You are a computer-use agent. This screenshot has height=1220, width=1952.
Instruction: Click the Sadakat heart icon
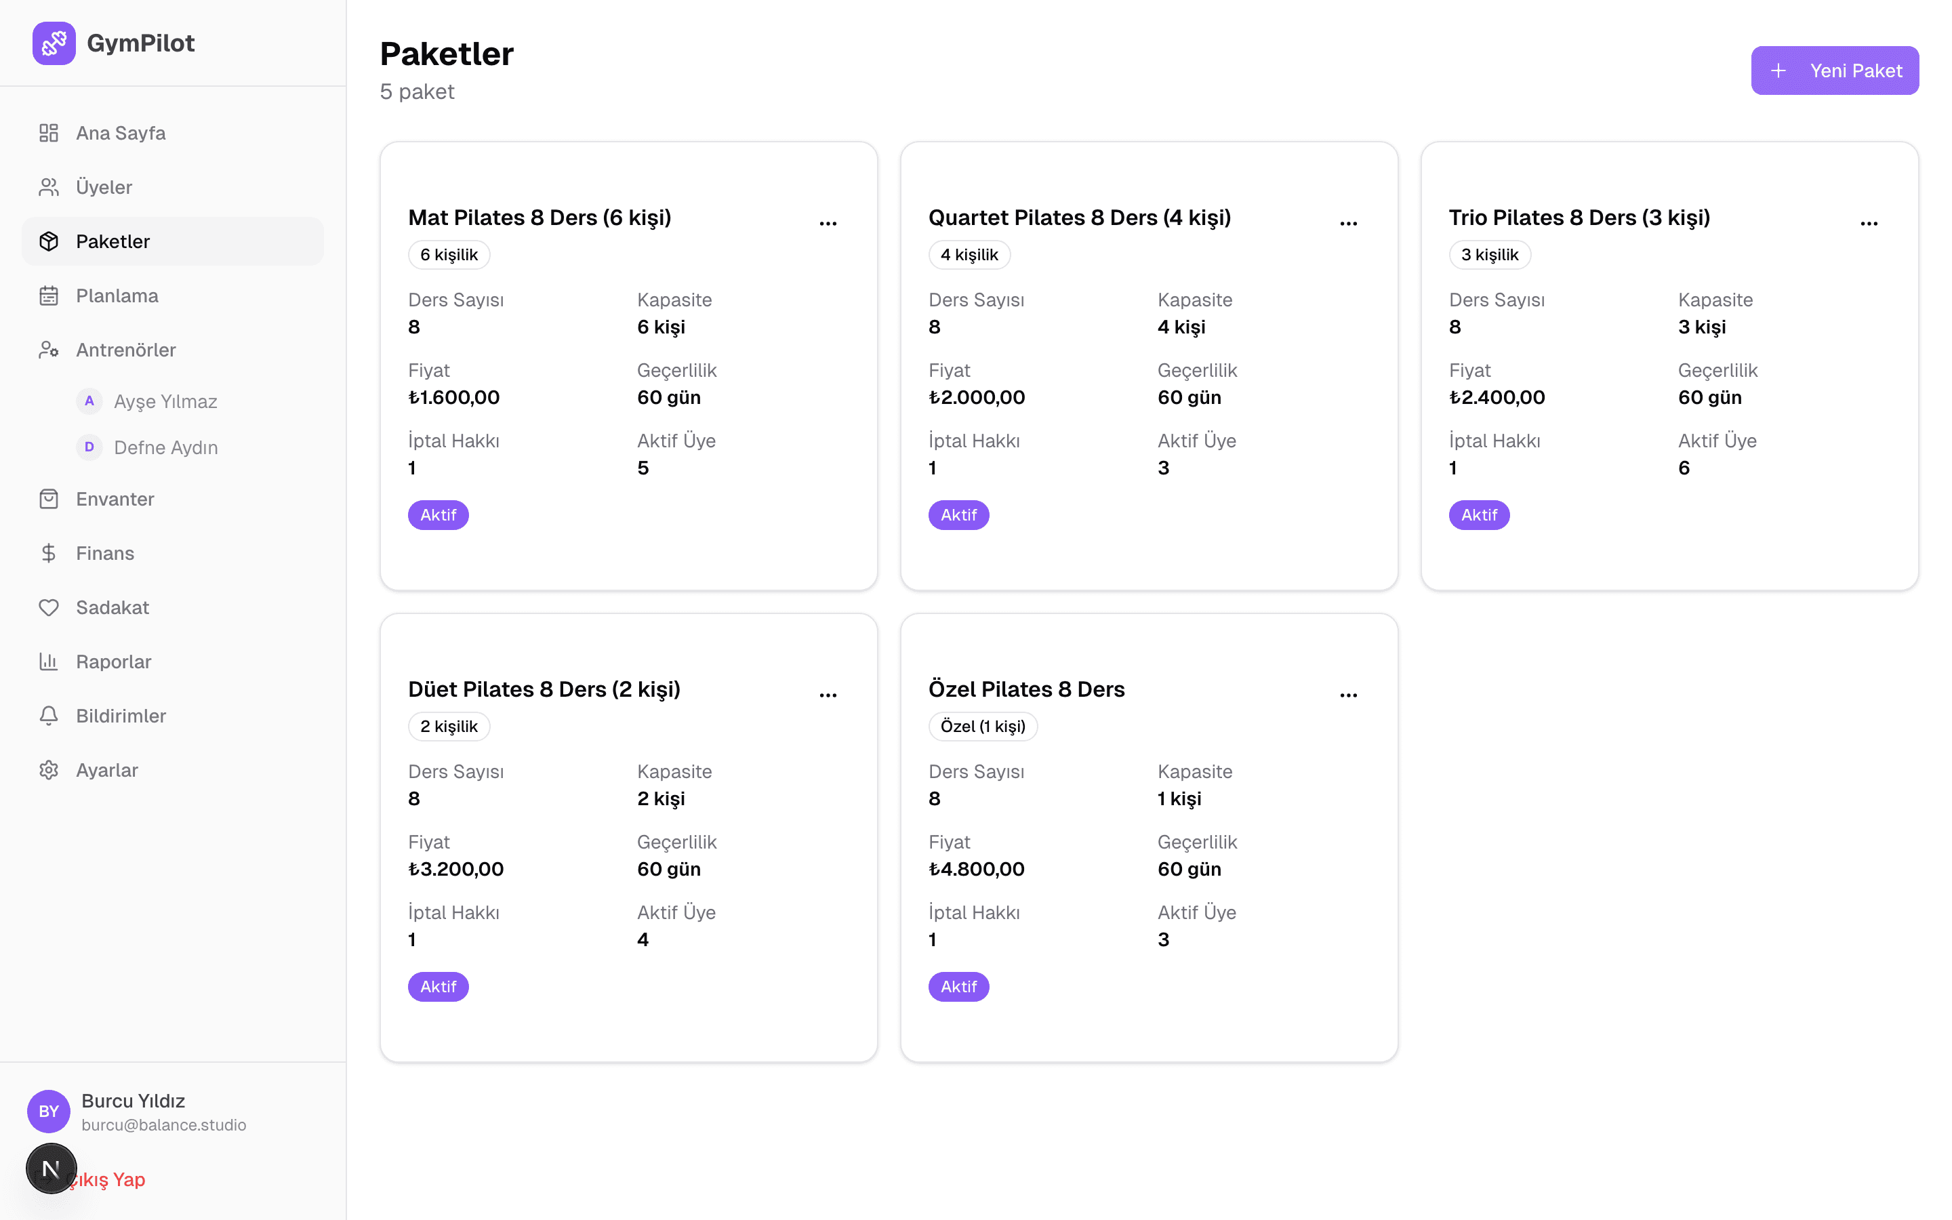pyautogui.click(x=48, y=607)
